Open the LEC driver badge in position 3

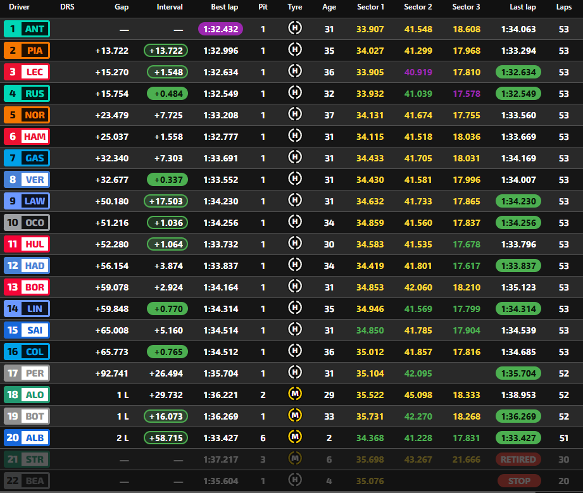point(27,72)
